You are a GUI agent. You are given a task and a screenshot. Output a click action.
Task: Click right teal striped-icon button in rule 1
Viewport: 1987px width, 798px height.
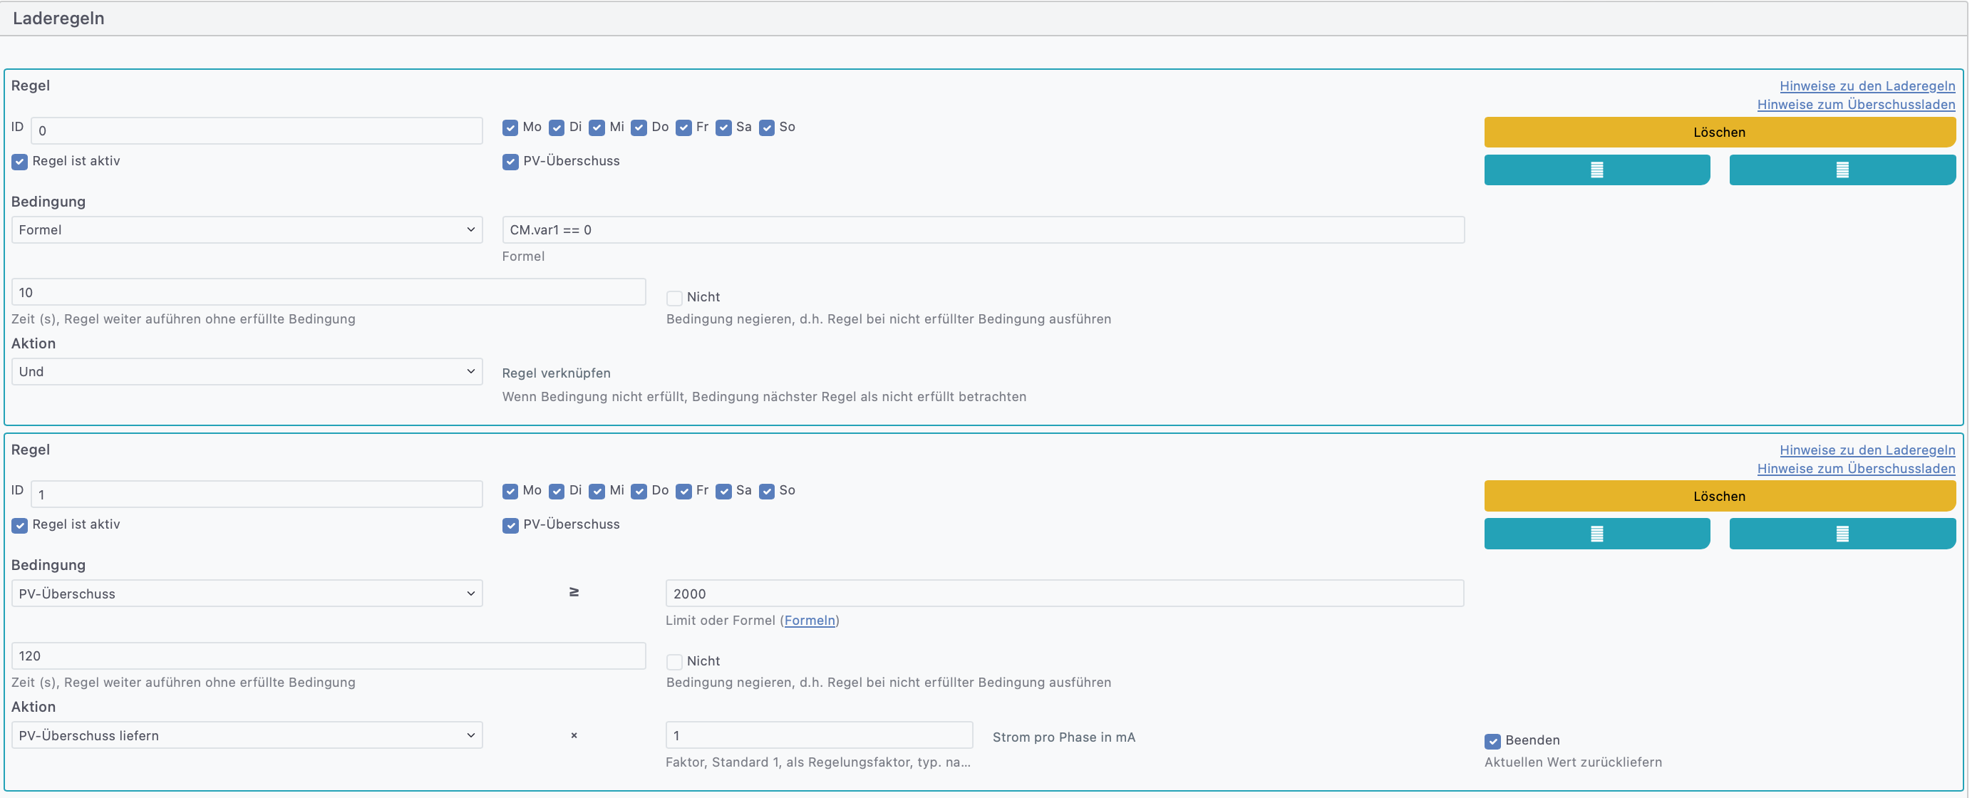click(x=1842, y=534)
